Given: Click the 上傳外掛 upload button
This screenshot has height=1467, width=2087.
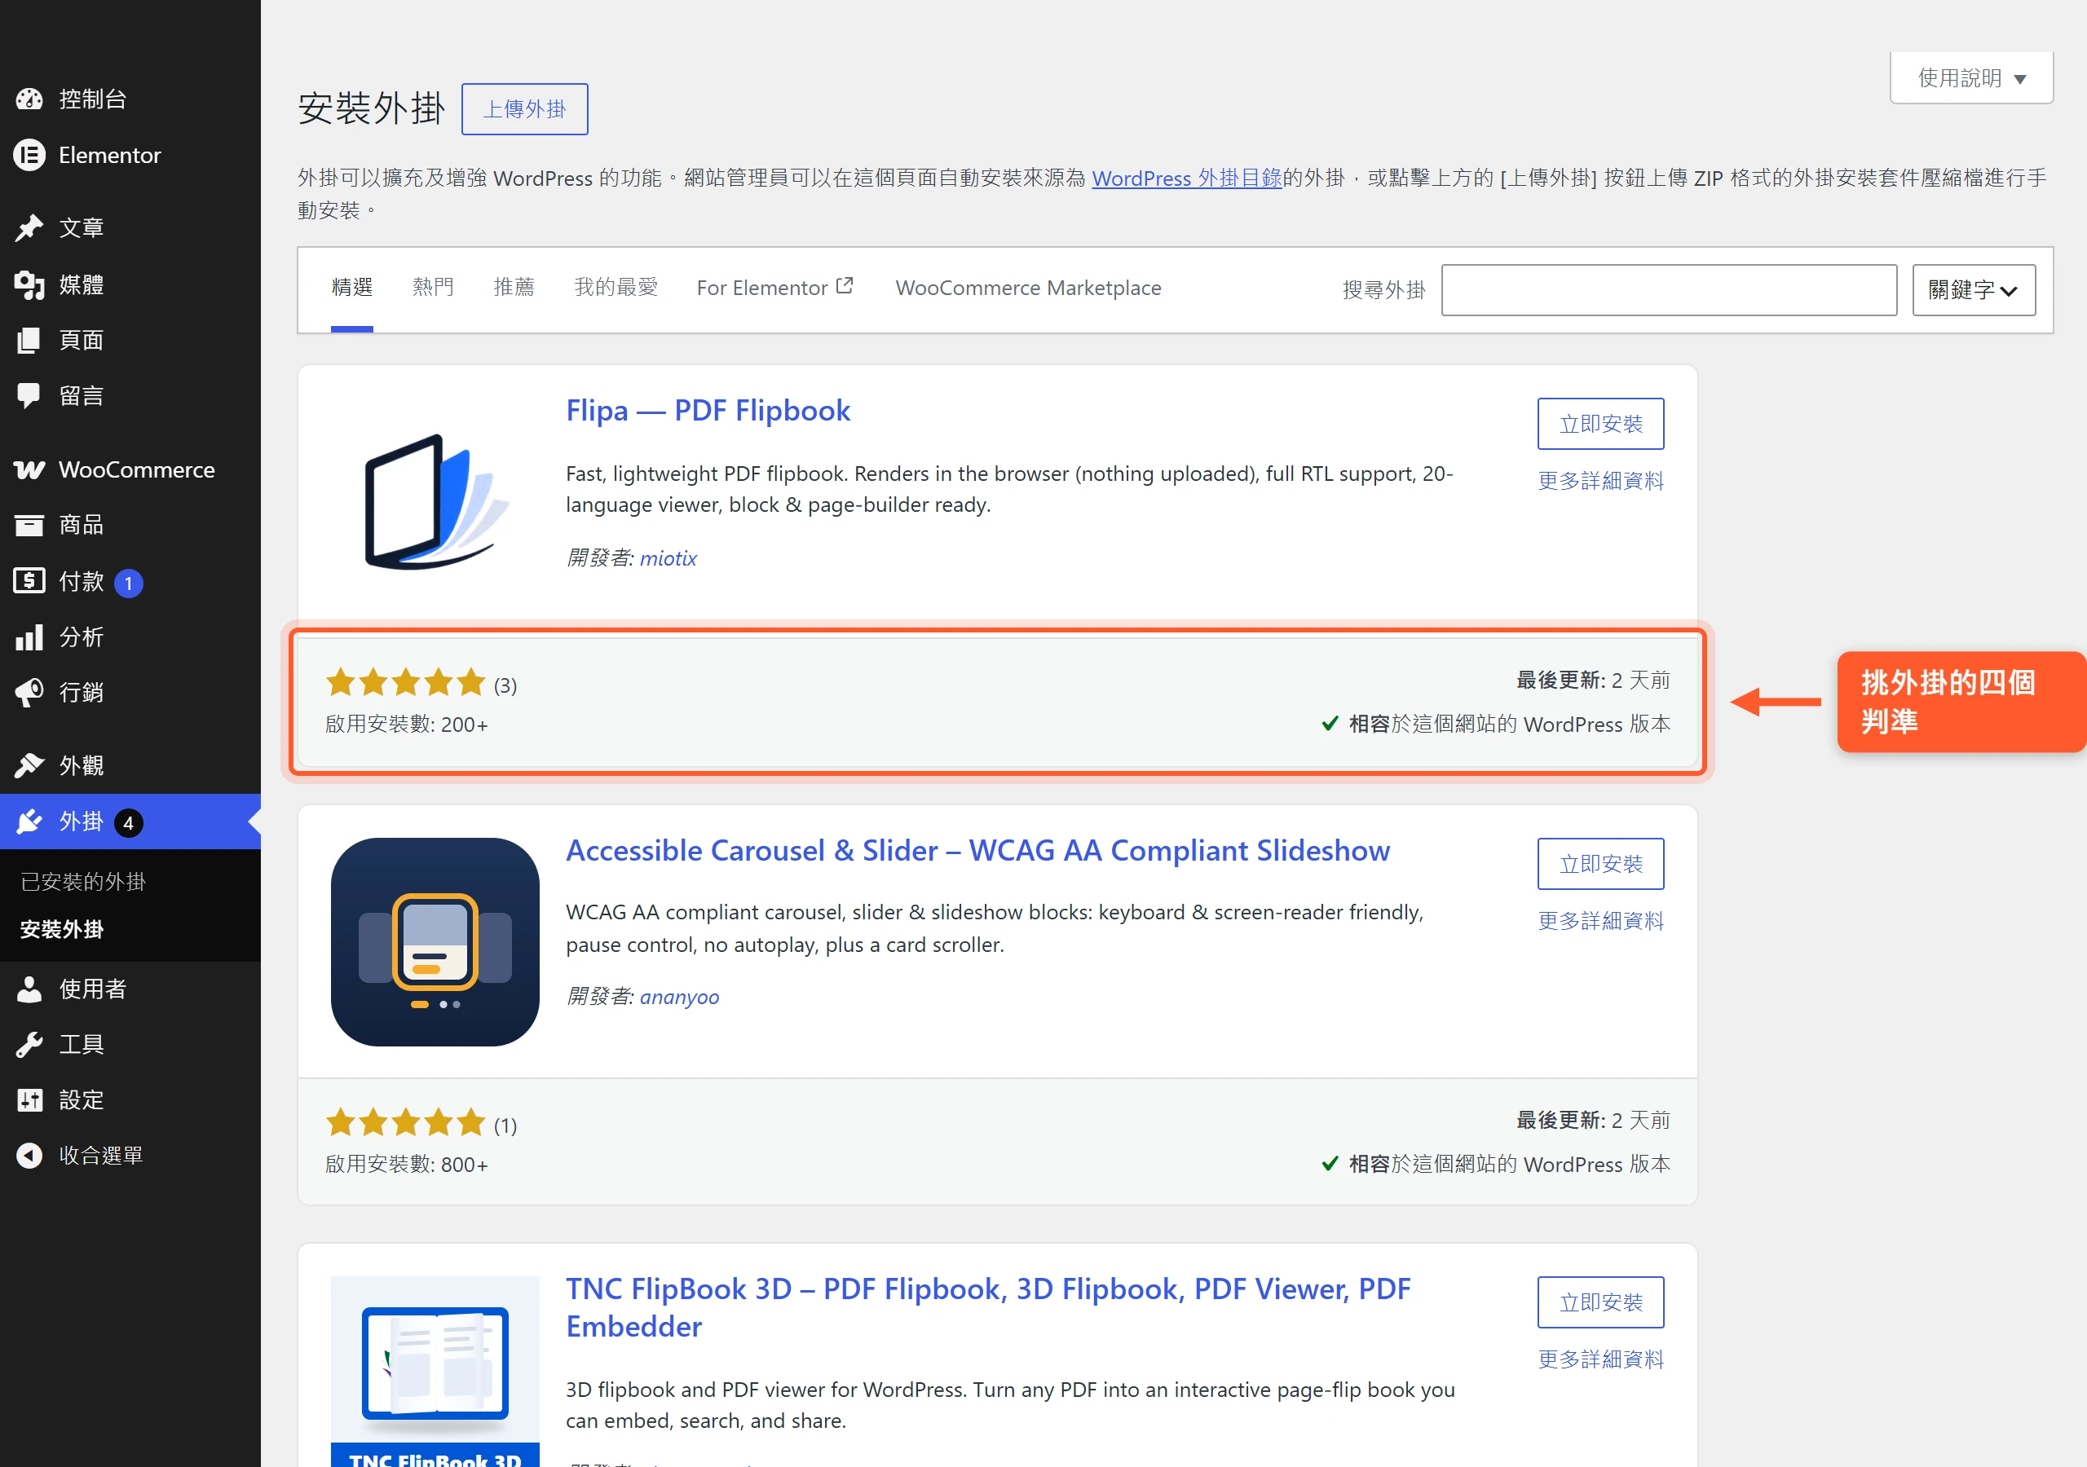Looking at the screenshot, I should pyautogui.click(x=524, y=109).
